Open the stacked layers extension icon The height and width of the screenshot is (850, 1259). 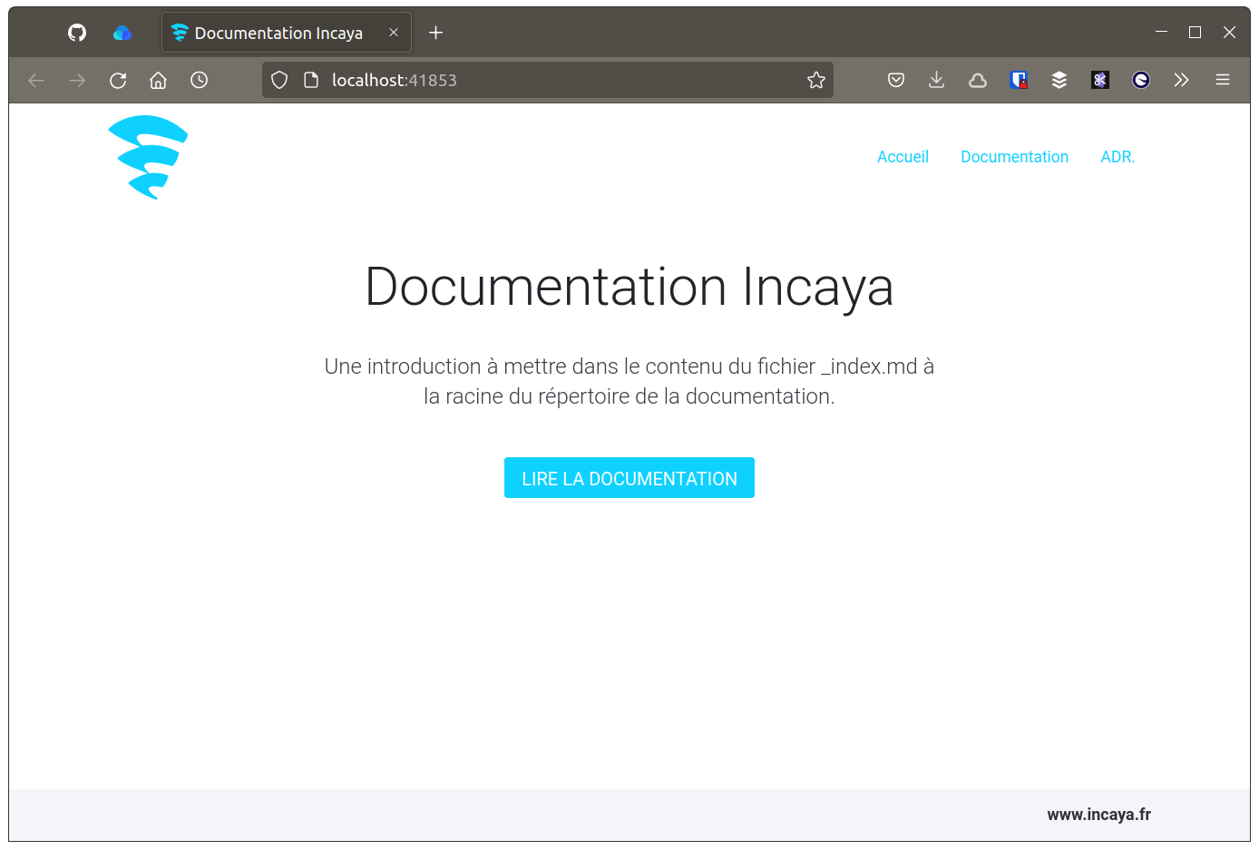(1059, 81)
